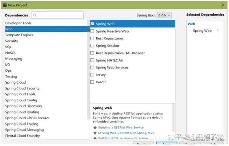Check the Spring HATEOAS dependency
This screenshot has height=146, width=229.
pos(92,60)
